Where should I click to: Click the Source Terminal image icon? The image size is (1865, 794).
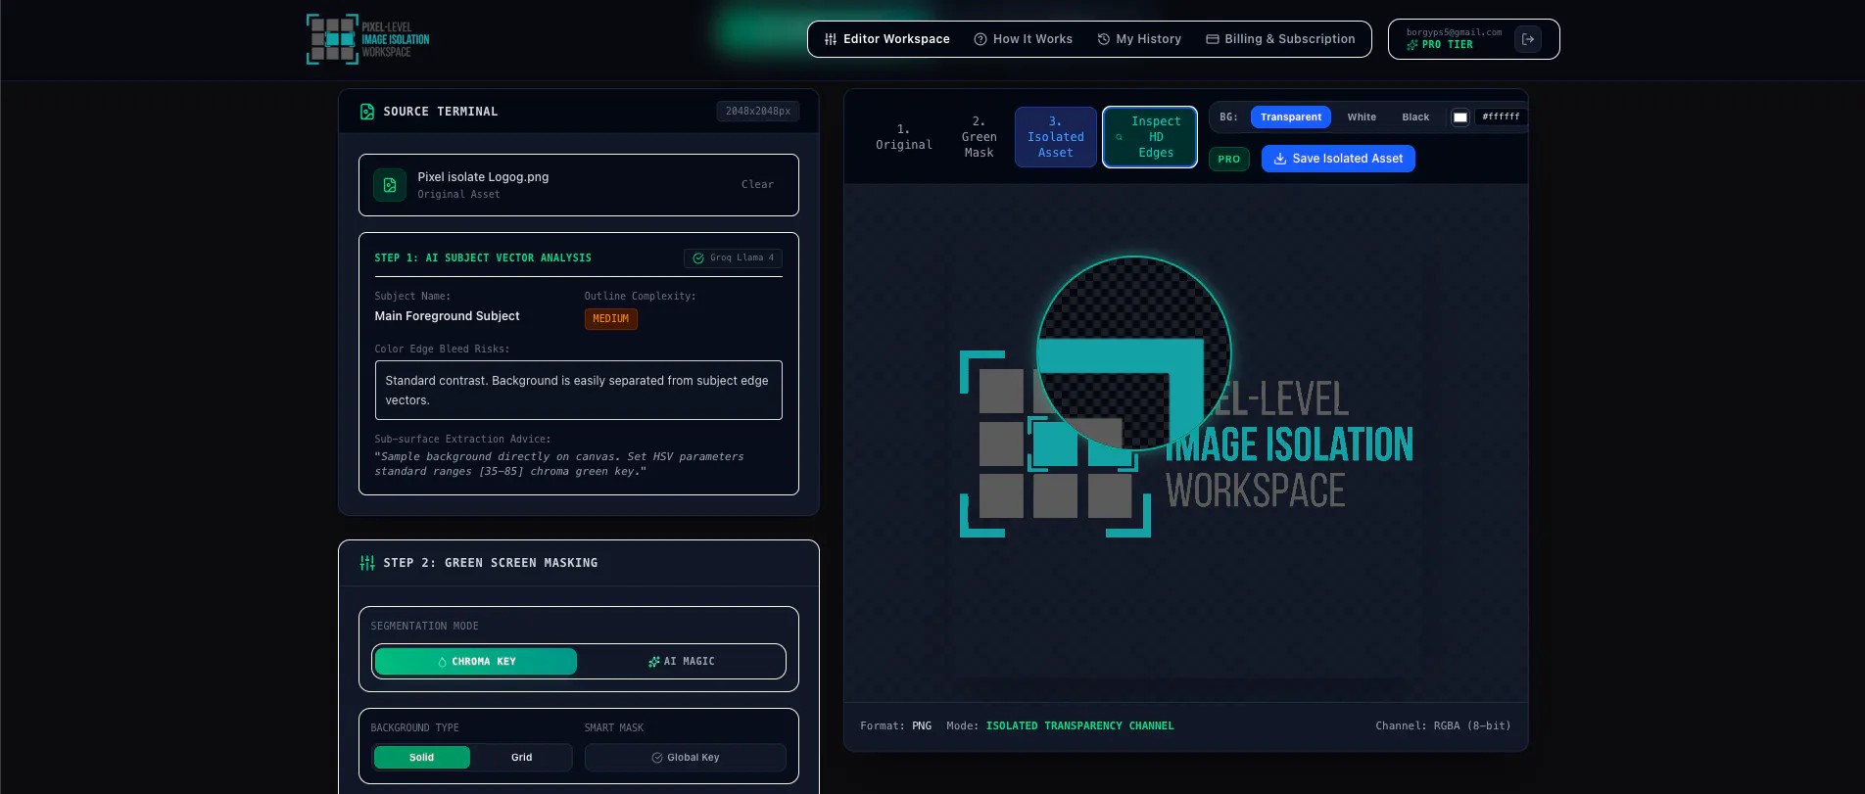pyautogui.click(x=367, y=112)
